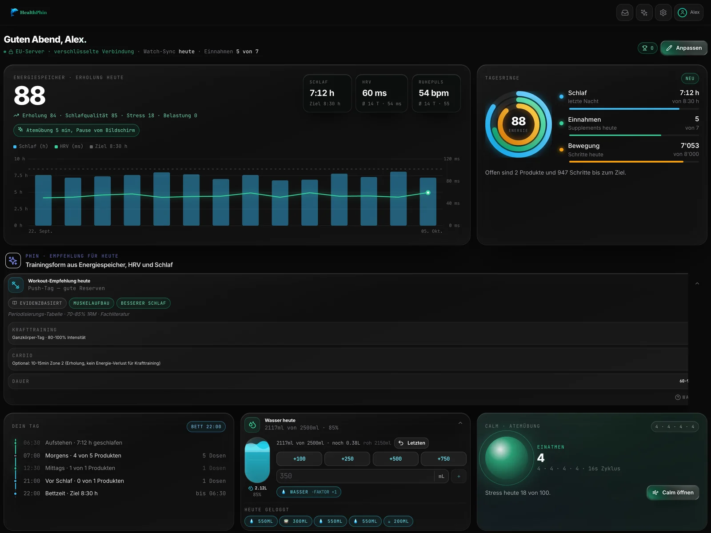This screenshot has width=711, height=533.
Task: Collapse the Wasser heute card chevron
Action: pyautogui.click(x=460, y=423)
